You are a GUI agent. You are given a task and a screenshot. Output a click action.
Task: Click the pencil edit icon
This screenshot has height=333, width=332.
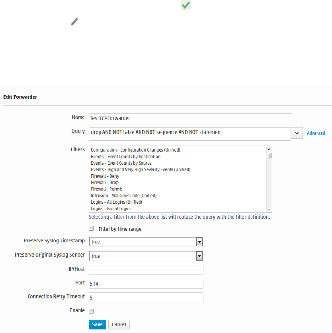[74, 21]
